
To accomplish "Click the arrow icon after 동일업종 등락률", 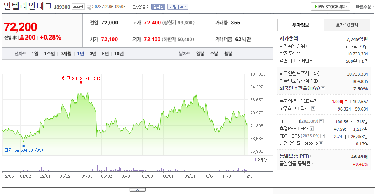I will coord(312,164).
